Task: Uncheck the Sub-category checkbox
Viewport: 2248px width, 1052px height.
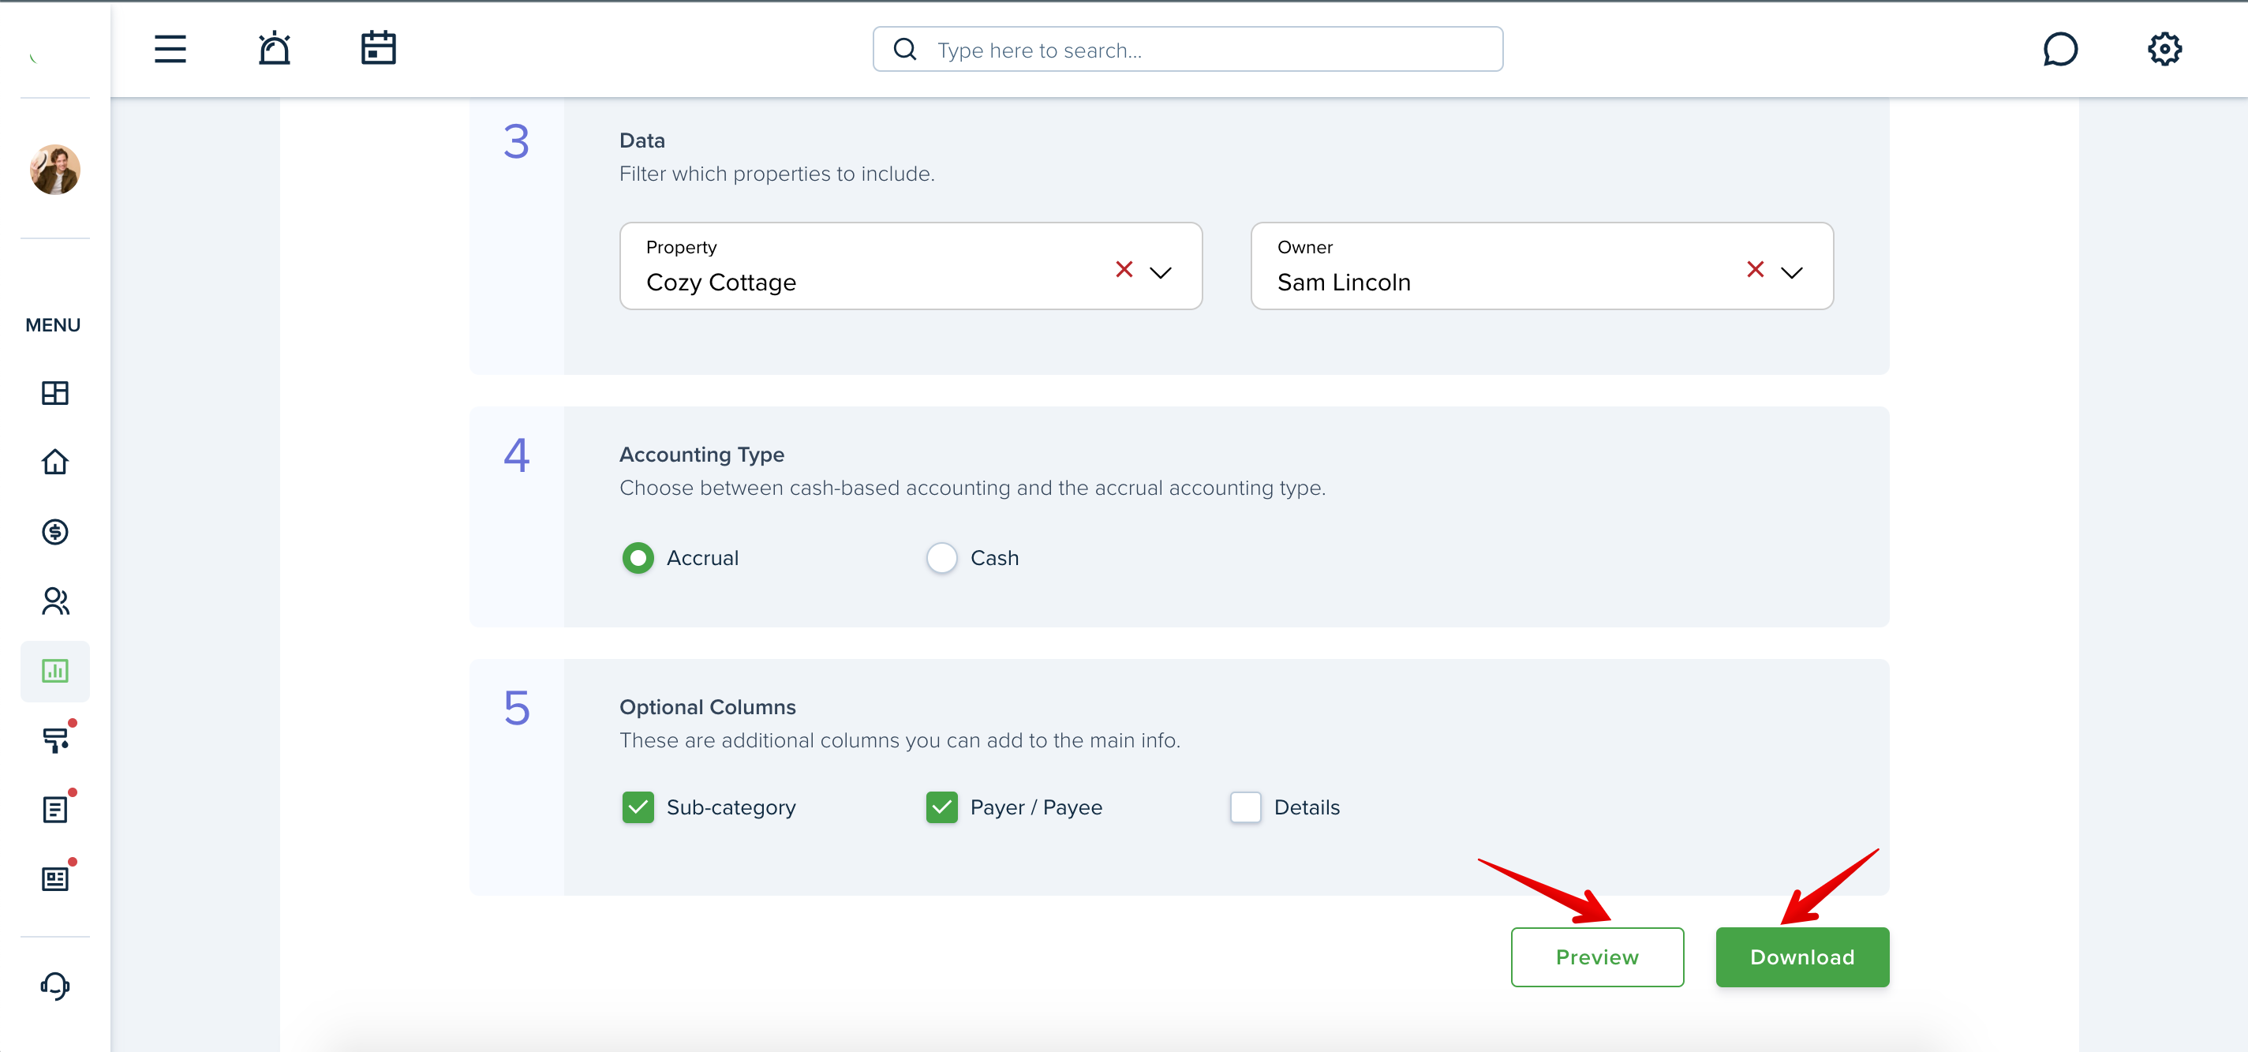Action: coord(638,807)
